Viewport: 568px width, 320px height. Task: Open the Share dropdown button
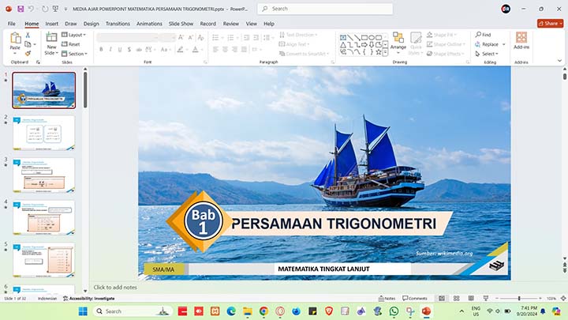[x=551, y=23]
